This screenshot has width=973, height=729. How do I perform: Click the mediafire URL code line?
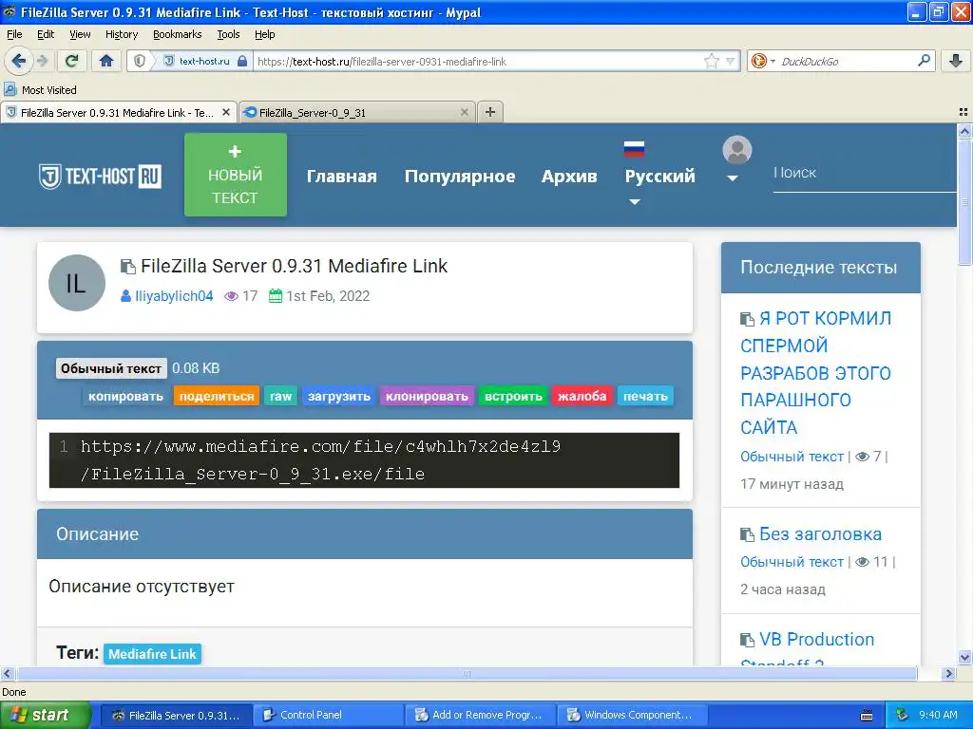(364, 460)
